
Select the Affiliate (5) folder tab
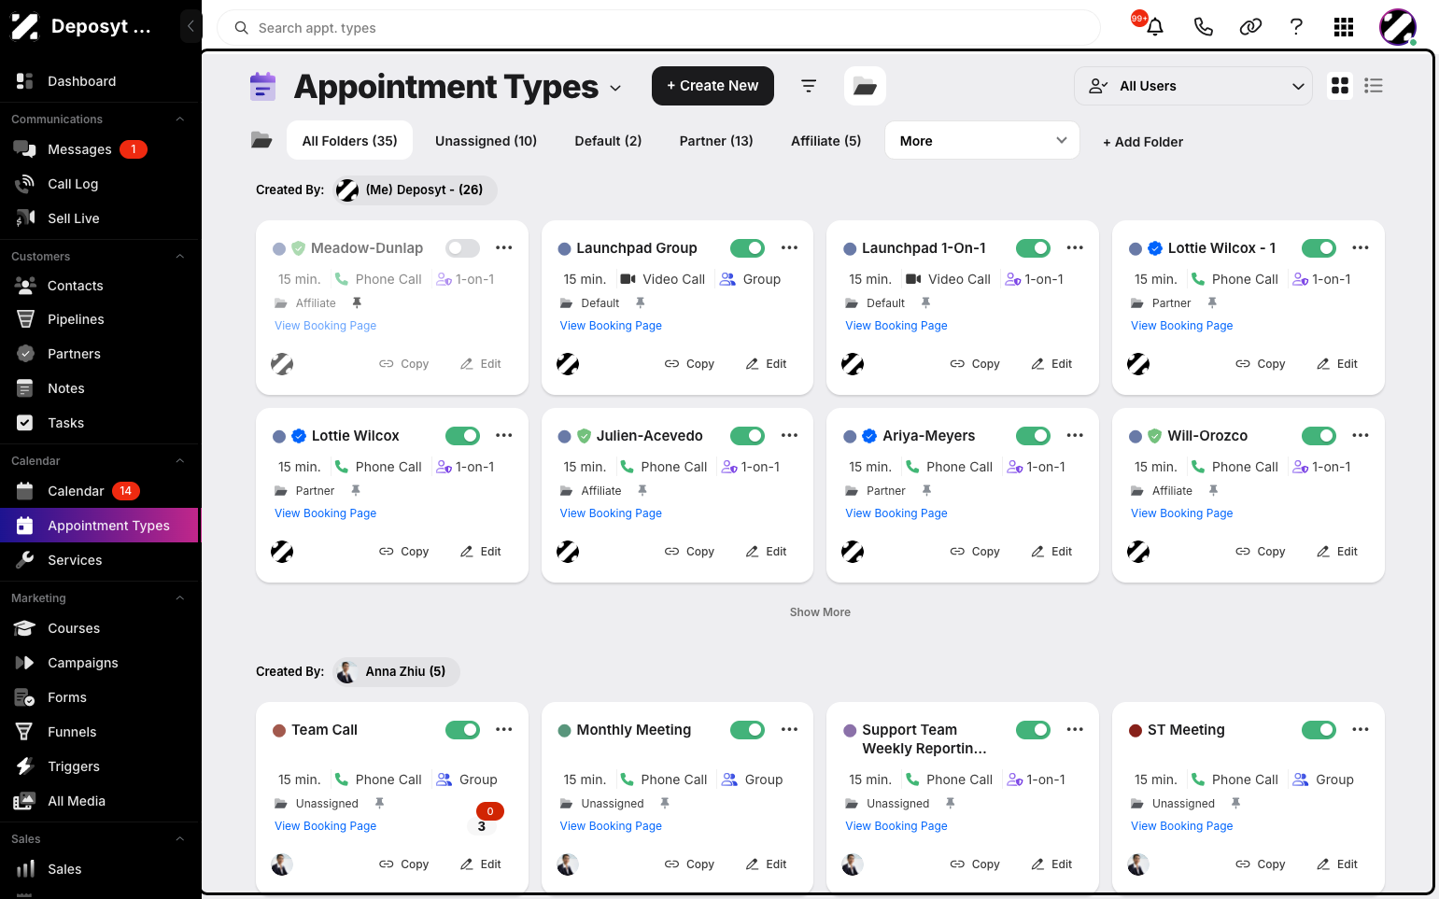[825, 141]
